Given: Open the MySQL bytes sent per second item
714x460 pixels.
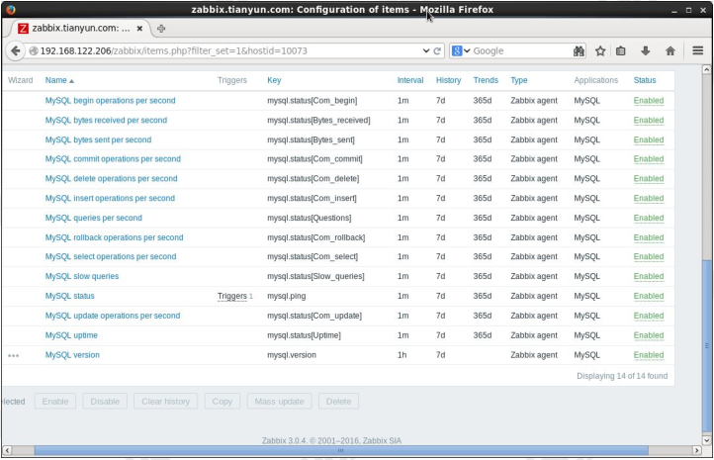Looking at the screenshot, I should click(x=98, y=139).
